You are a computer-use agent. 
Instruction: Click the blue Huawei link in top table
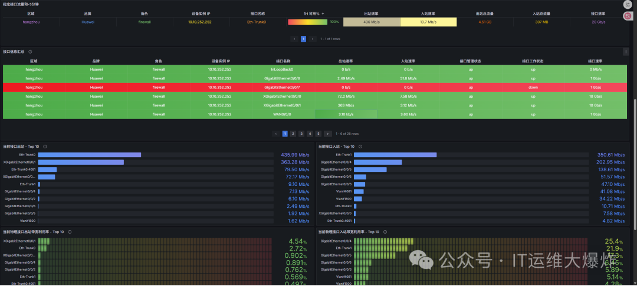point(87,22)
